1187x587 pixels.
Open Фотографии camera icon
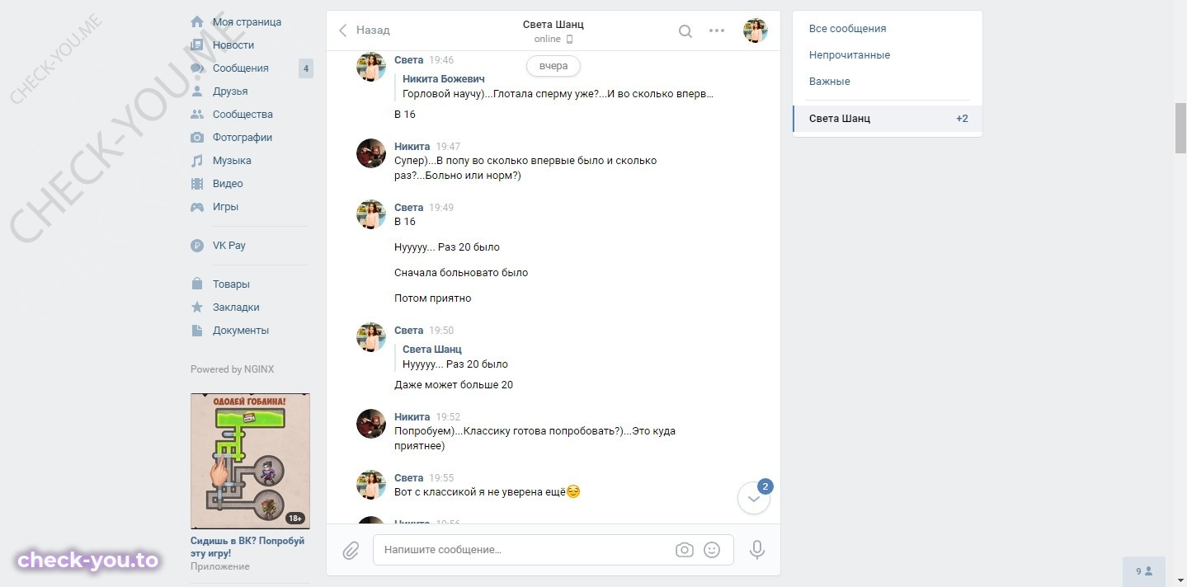[197, 138]
